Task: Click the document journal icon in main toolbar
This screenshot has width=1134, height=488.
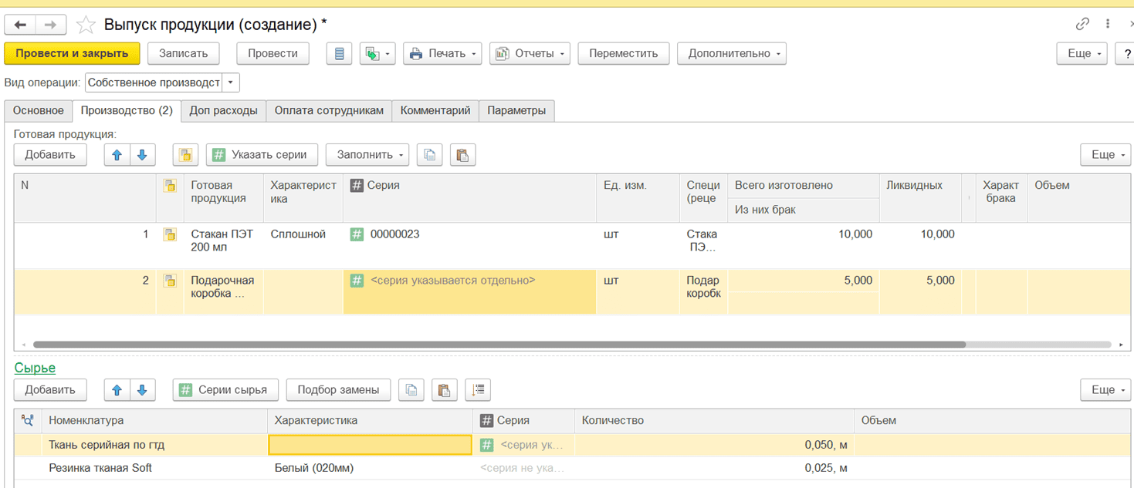Action: (x=339, y=53)
